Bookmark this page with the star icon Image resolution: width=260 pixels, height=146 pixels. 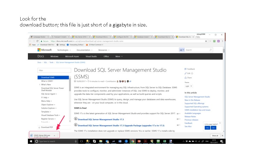click(206, 41)
